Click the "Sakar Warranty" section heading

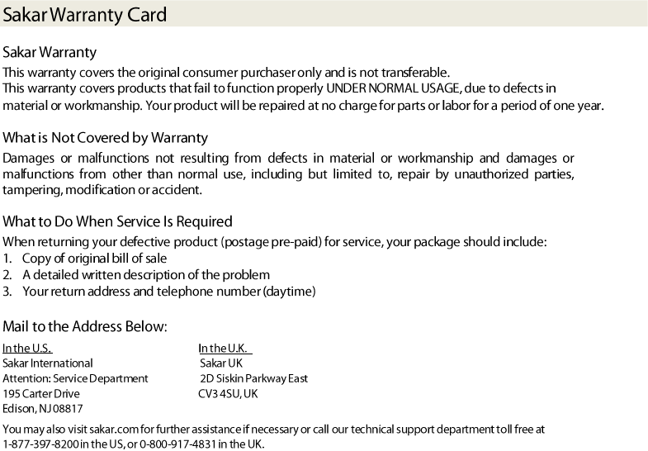coord(50,53)
